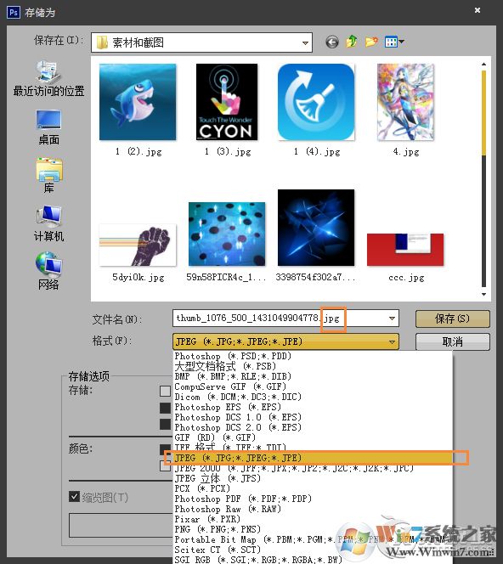Select 计算机 sidebar location
Viewport: 503px width, 564px height.
pos(48,223)
